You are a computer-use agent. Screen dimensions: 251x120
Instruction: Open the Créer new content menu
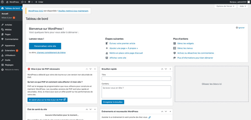(x=39, y=2)
